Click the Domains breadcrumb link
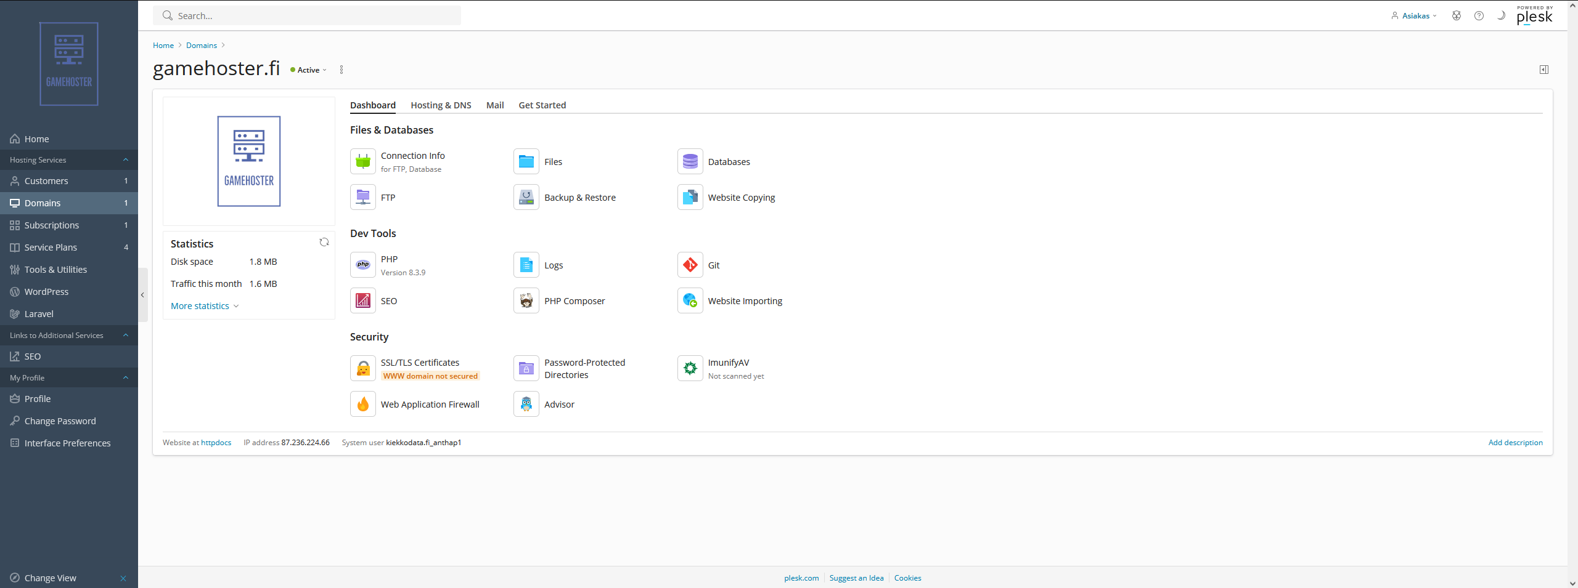The width and height of the screenshot is (1578, 588). (202, 46)
